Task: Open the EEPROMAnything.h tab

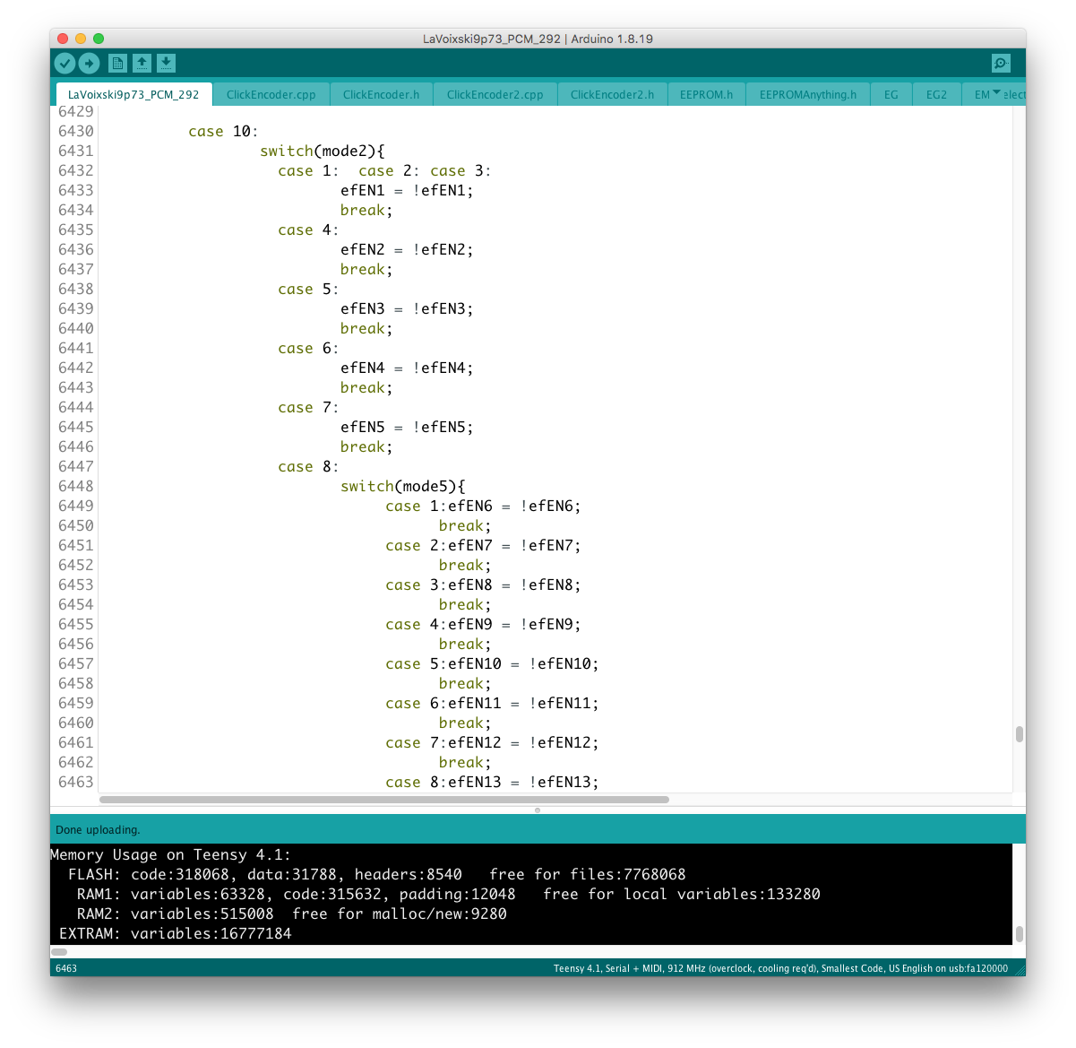Action: [x=807, y=94]
